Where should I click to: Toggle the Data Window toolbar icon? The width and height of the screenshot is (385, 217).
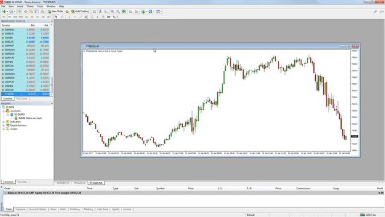tap(25, 11)
